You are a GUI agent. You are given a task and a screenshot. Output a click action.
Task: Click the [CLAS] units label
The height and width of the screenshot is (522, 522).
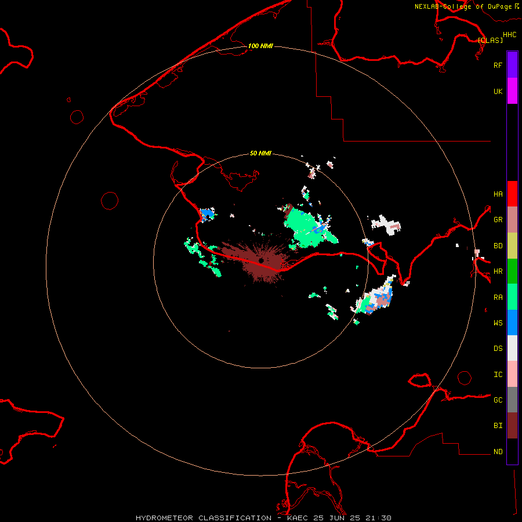490,40
